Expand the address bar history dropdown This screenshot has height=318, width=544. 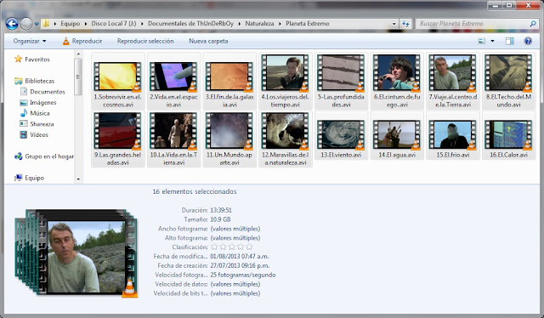(x=394, y=24)
